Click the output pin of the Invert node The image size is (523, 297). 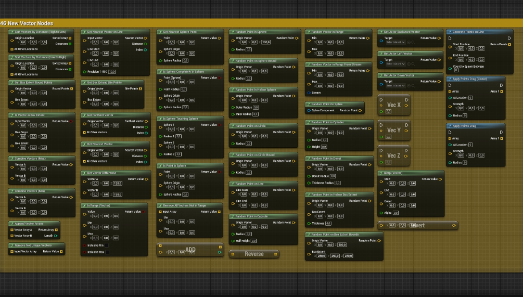454,226
